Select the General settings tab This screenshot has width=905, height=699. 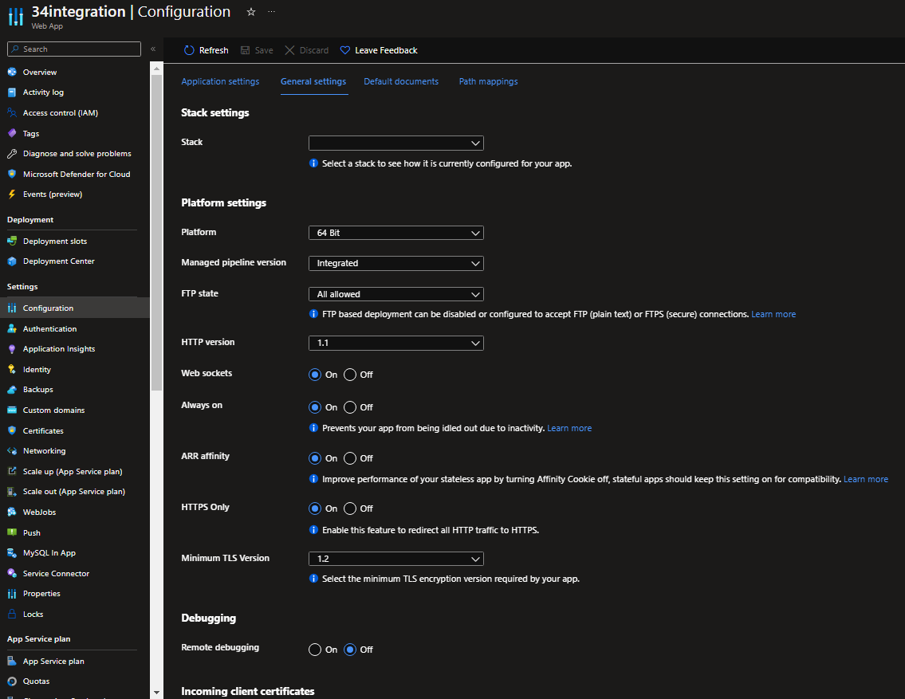tap(313, 81)
